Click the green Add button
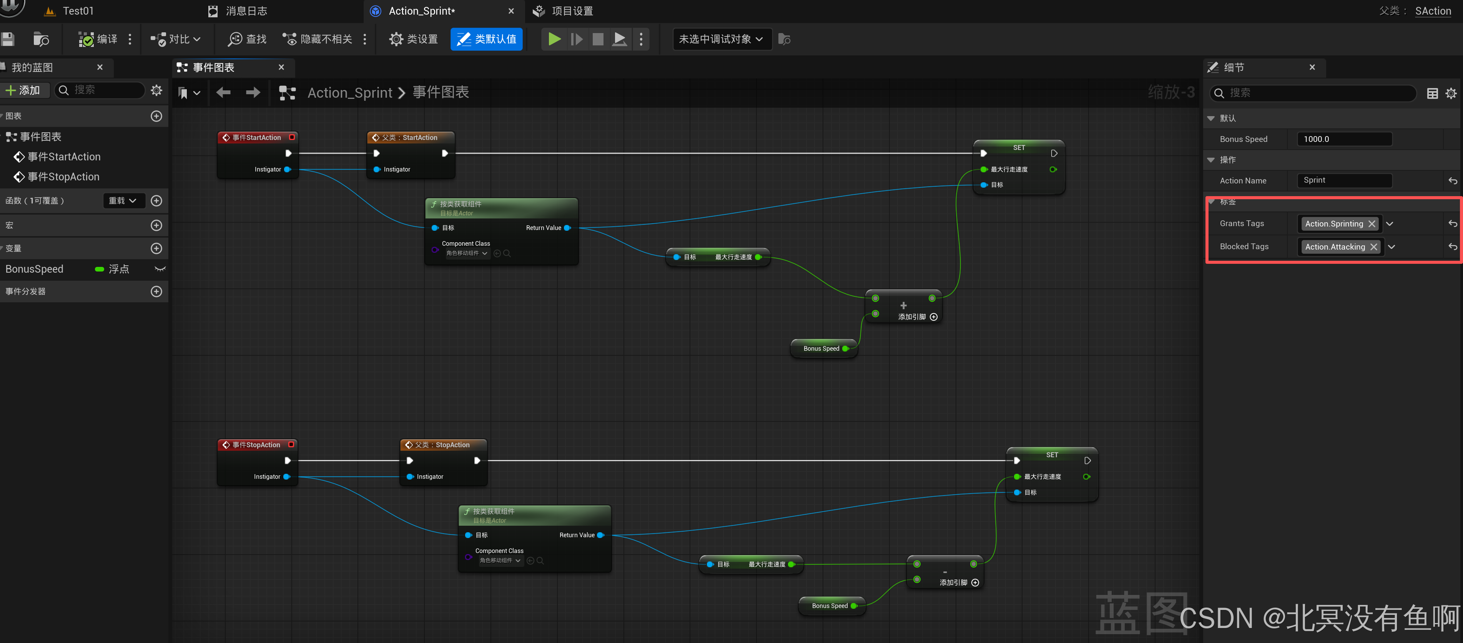This screenshot has height=643, width=1463. [x=23, y=90]
